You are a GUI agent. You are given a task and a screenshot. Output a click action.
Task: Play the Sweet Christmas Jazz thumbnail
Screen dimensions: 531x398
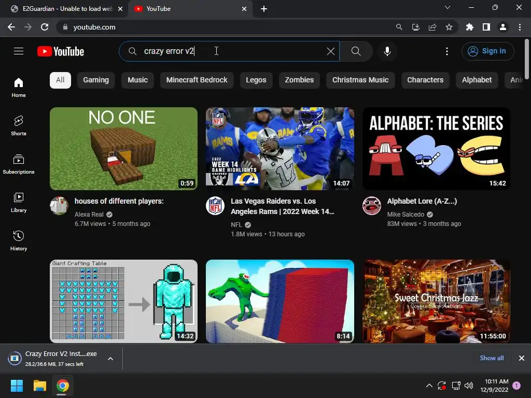(x=436, y=301)
